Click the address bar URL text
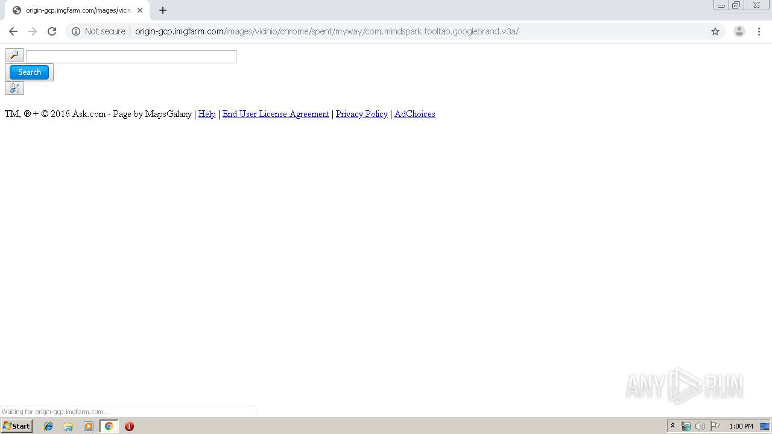 point(326,31)
